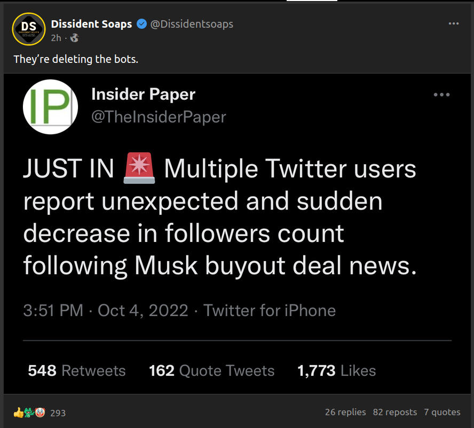
Task: Click the Dissident Soaps profile avatar
Action: pos(28,29)
